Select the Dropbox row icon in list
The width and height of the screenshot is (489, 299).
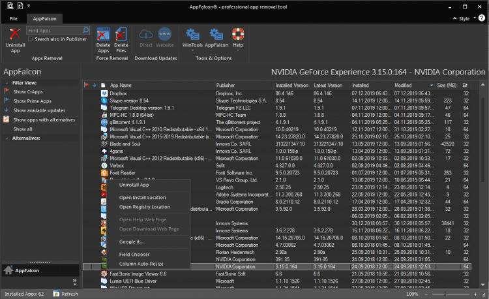(x=104, y=94)
